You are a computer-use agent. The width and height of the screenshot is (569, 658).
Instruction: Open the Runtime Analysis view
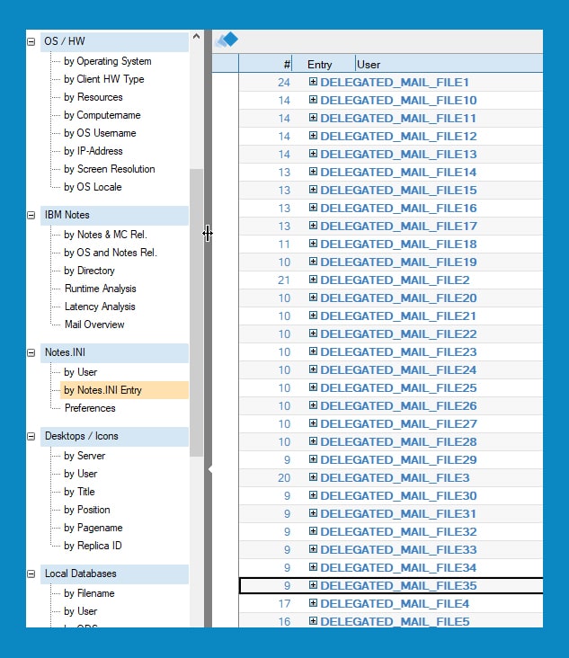tap(100, 289)
